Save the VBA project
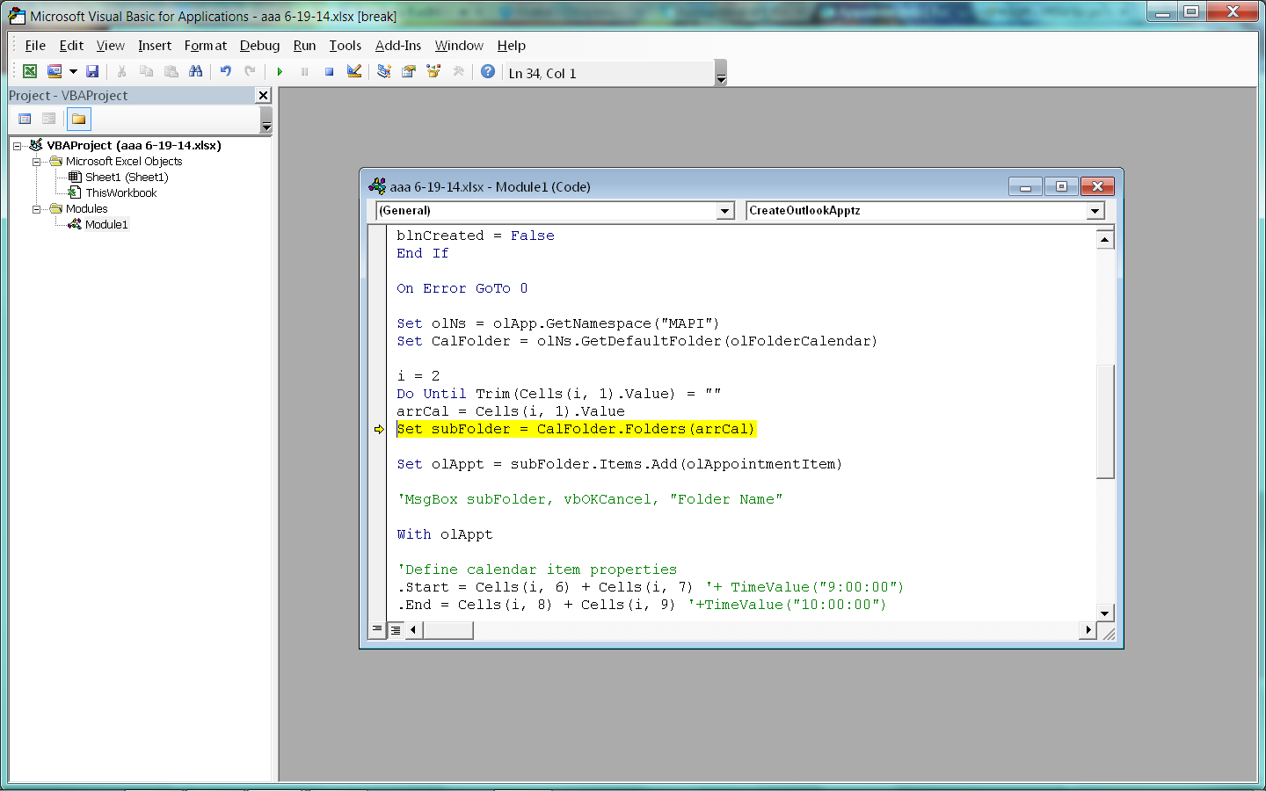Screen dimensions: 1266x791 click(x=92, y=71)
